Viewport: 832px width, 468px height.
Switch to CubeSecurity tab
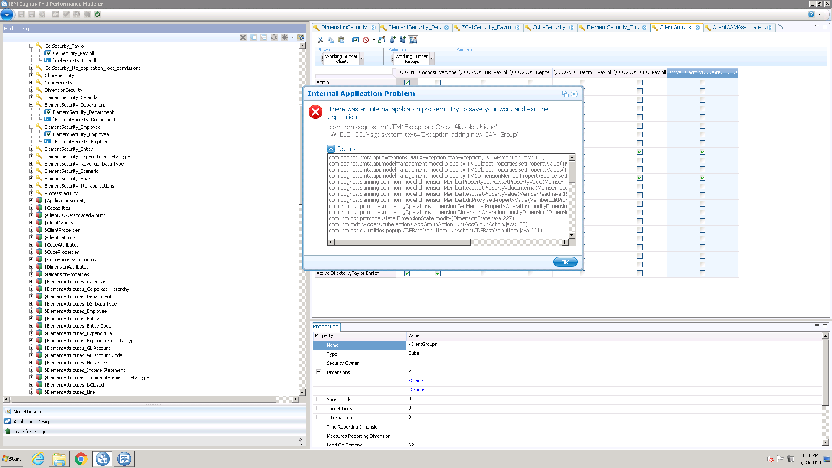[549, 27]
